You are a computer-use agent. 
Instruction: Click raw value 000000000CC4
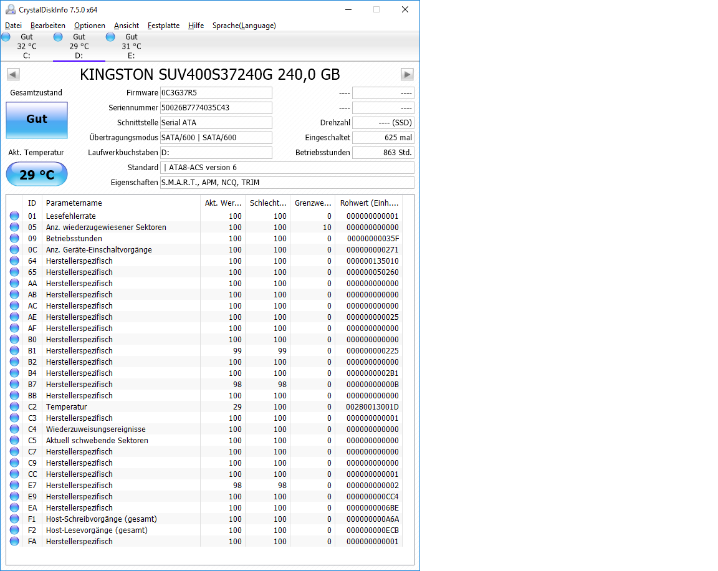click(x=372, y=497)
